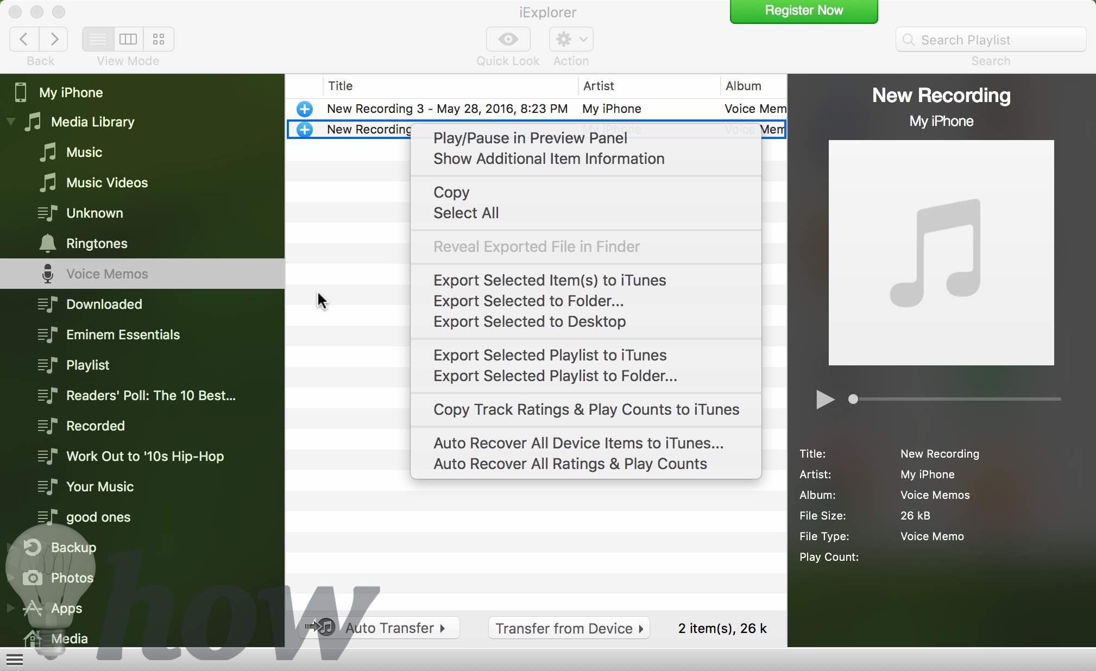Viewport: 1096px width, 671px height.
Task: Click the Quick Look icon
Action: (507, 39)
